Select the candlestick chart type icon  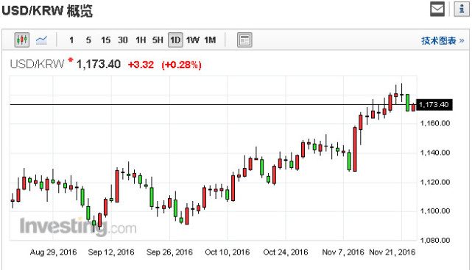pyautogui.click(x=22, y=40)
